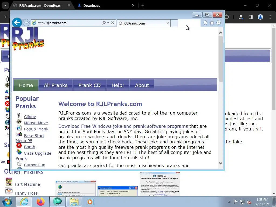The height and width of the screenshot is (207, 276).
Task: Click the IE forward arrow button
Action: tap(26, 23)
